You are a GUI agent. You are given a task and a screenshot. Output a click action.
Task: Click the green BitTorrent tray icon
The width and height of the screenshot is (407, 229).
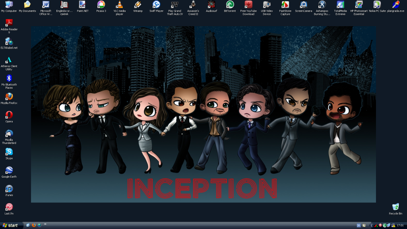coord(385,226)
